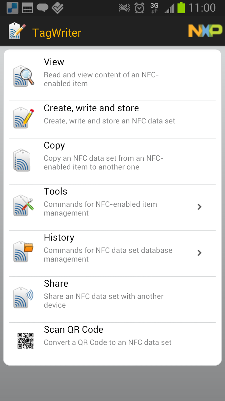Tap 'Create, write and store an NFC data set'
Screen dimensions: 225x401
[x=109, y=121]
